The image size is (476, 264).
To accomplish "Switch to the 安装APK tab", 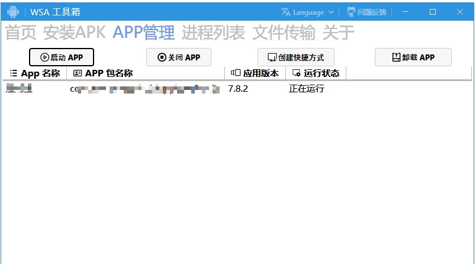I will pos(75,33).
